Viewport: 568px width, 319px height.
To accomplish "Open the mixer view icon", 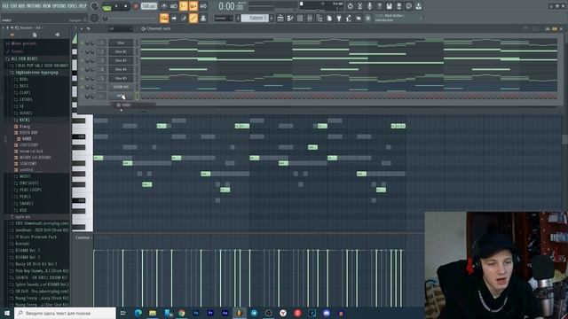I will [x=310, y=18].
